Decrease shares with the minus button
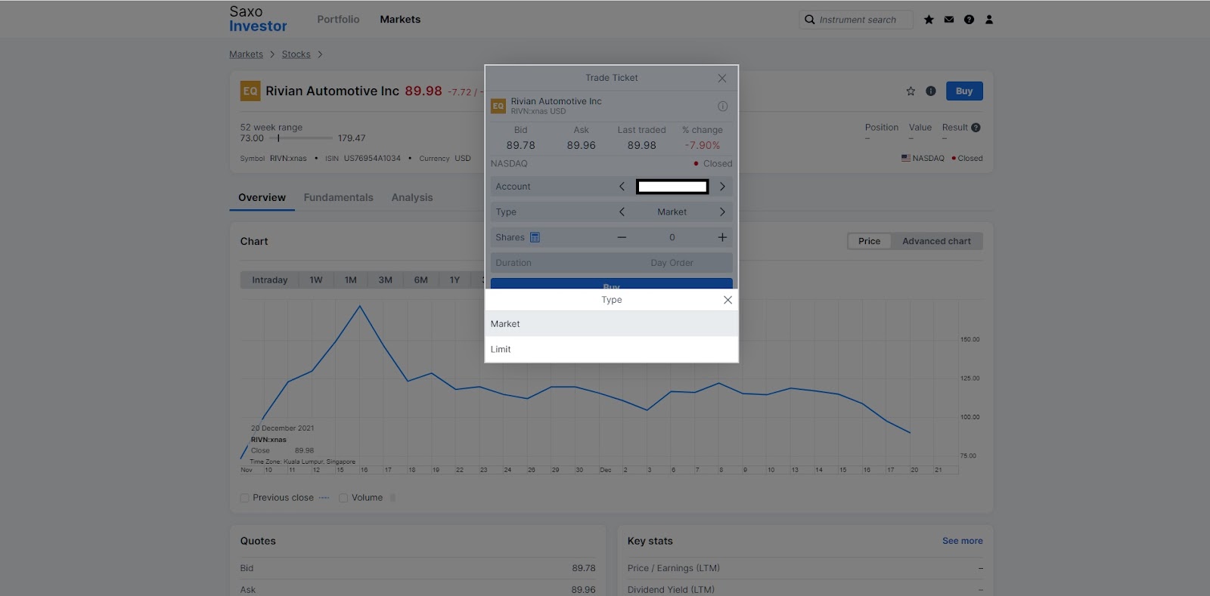 click(x=622, y=237)
